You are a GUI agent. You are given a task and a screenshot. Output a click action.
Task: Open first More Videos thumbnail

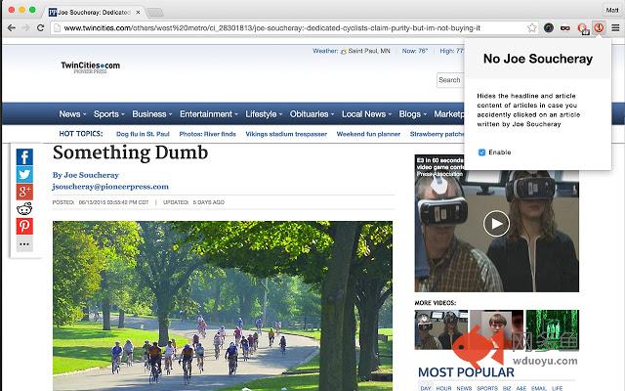pyautogui.click(x=440, y=330)
